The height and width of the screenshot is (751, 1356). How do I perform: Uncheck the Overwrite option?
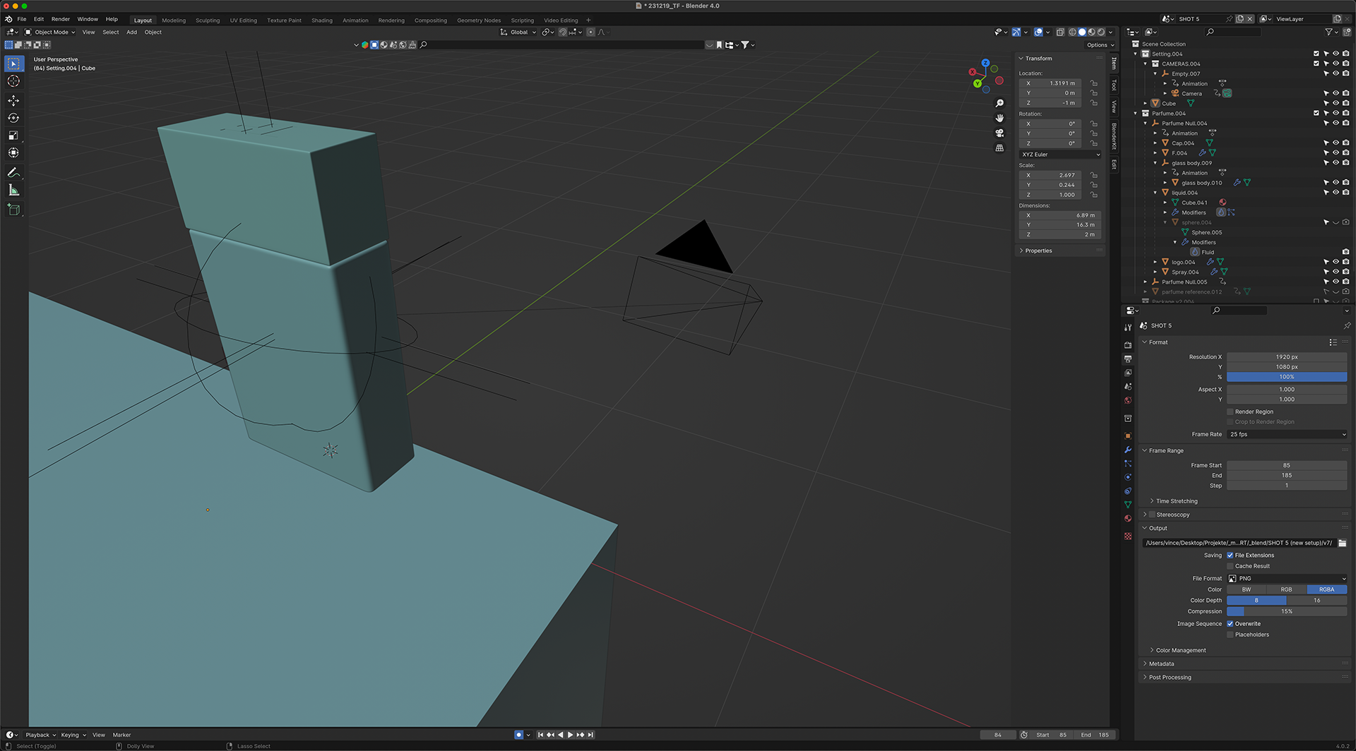click(1230, 624)
